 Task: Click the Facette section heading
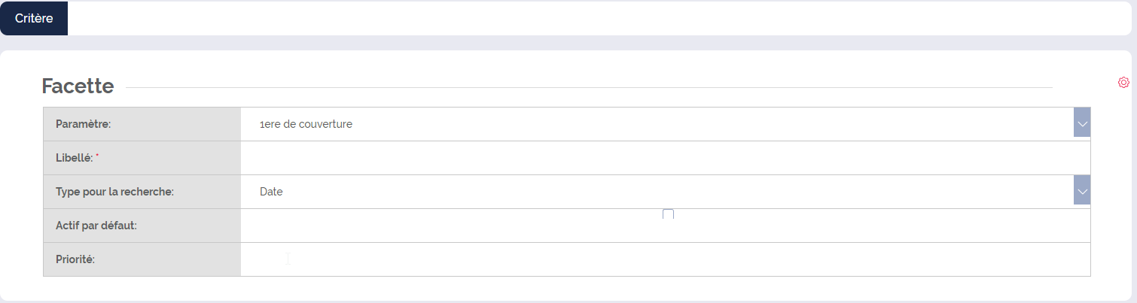pyautogui.click(x=78, y=86)
